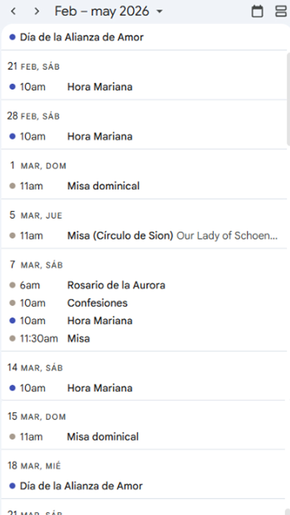Click the gray dot beside 15 Mar Misa dominical

pyautogui.click(x=13, y=437)
